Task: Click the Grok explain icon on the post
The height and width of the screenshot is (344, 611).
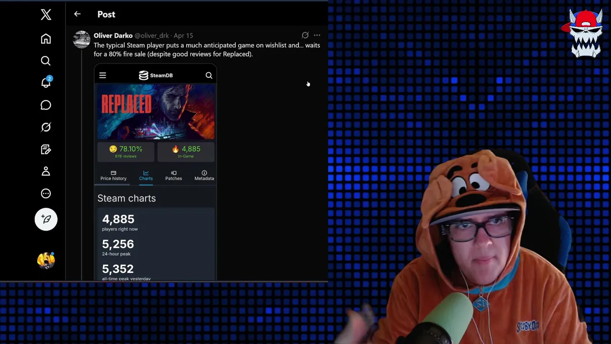Action: [305, 35]
